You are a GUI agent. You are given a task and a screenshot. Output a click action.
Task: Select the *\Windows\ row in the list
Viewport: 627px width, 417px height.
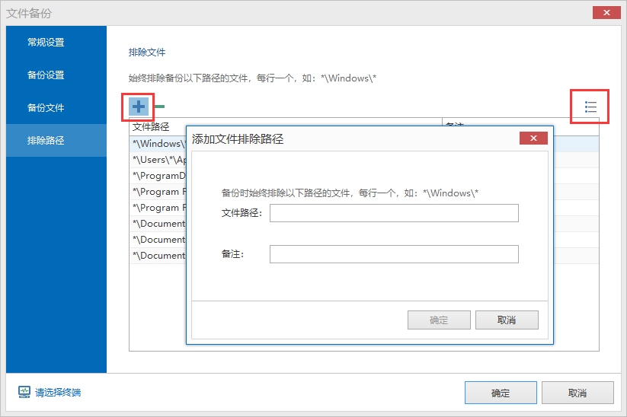click(x=158, y=143)
